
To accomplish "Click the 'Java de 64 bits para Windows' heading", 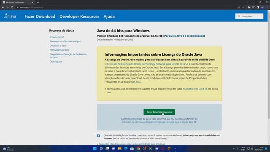I will pos(123,31).
